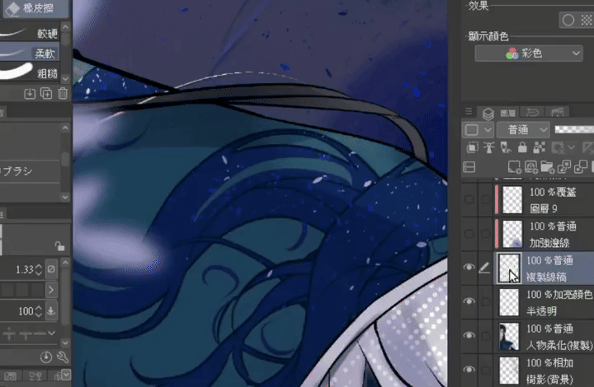Select the 半透明 layer name
The width and height of the screenshot is (594, 387).
[x=541, y=311]
